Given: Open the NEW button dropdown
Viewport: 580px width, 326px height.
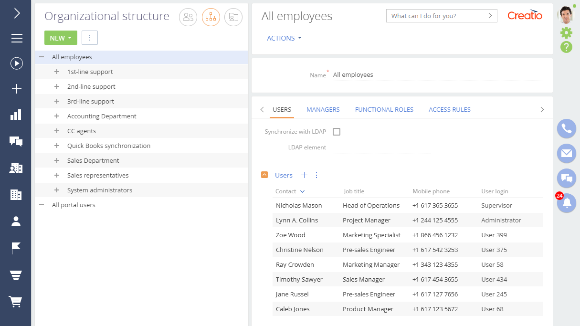Looking at the screenshot, I should pos(61,38).
